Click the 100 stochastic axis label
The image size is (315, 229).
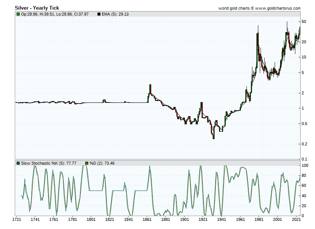(x=305, y=165)
